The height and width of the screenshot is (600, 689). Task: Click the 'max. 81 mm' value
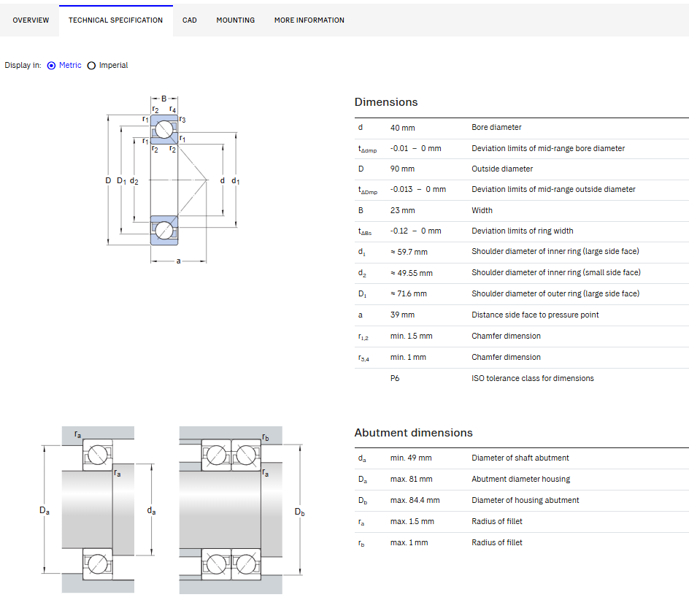(412, 479)
